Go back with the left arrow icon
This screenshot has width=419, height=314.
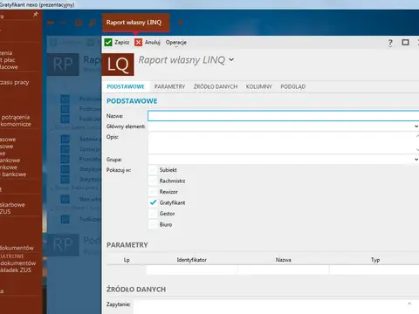coord(51,23)
